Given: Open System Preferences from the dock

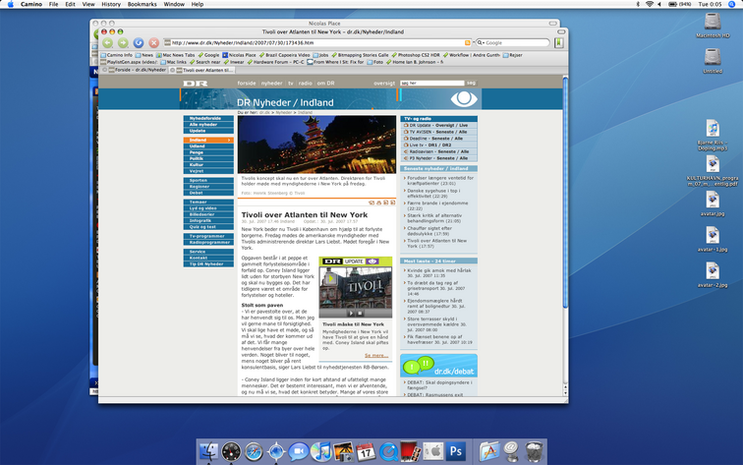Looking at the screenshot, I should [x=433, y=451].
